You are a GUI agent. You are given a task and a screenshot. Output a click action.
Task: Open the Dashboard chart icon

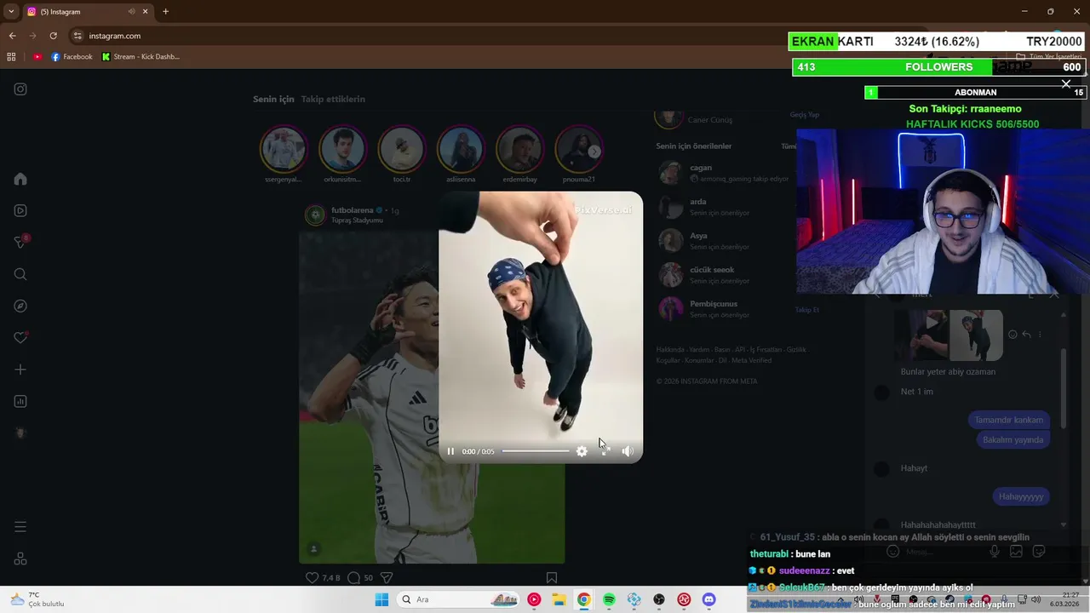click(x=20, y=401)
